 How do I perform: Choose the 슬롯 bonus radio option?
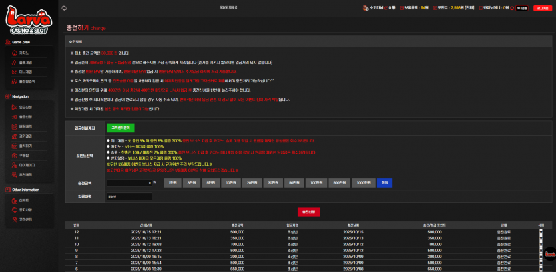point(108,152)
